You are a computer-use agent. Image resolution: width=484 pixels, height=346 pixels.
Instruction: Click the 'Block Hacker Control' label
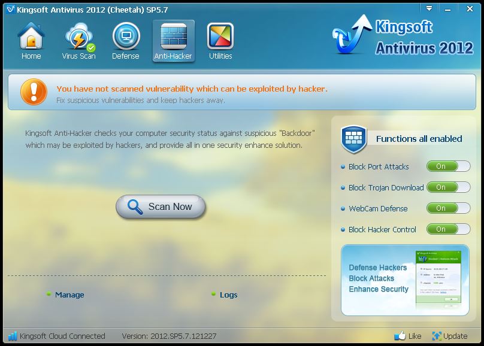(382, 230)
